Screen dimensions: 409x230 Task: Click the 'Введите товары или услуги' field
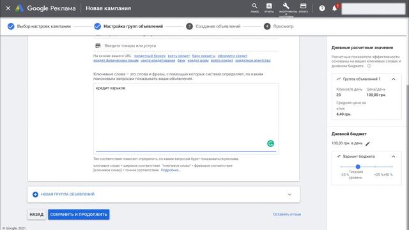tap(186, 45)
